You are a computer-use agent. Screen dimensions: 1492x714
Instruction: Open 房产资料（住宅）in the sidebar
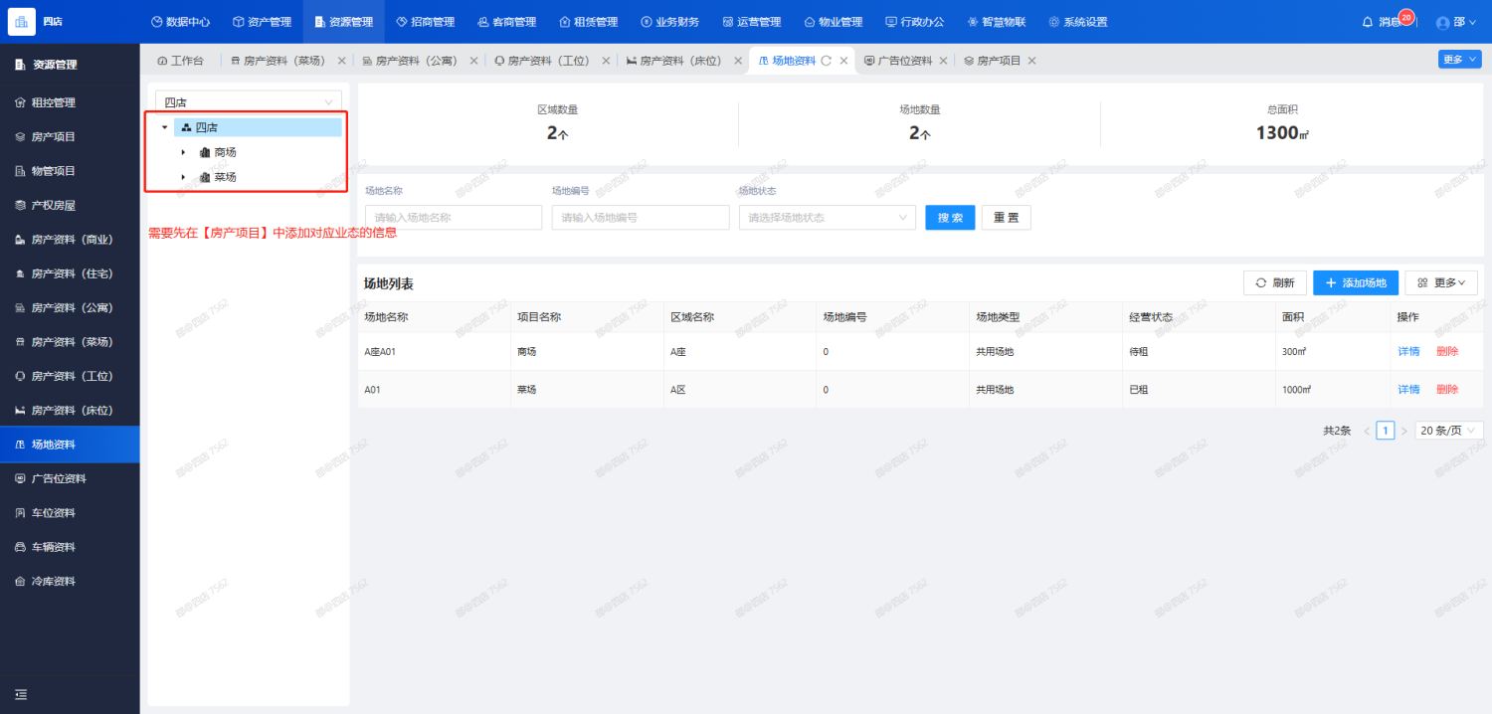click(x=70, y=273)
